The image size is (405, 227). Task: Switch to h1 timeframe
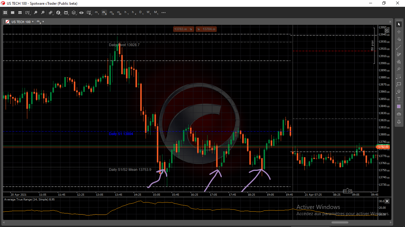126,13
